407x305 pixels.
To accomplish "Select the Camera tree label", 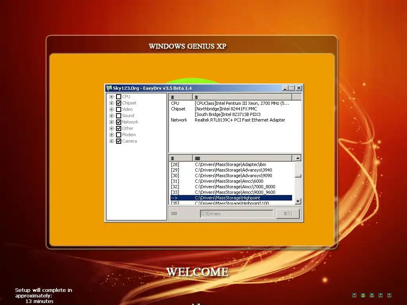I will (129, 141).
